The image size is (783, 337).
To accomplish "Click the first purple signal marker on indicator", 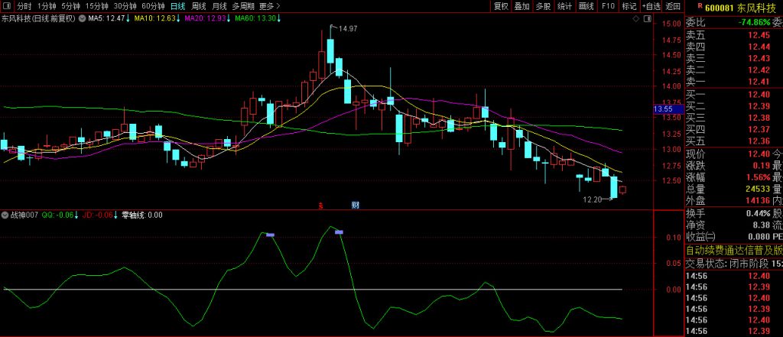I will [270, 235].
